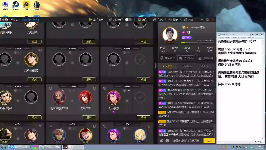Click Notepad line '佳佳 0 VS 0 池池'
266x150 pixels.
(229, 84)
